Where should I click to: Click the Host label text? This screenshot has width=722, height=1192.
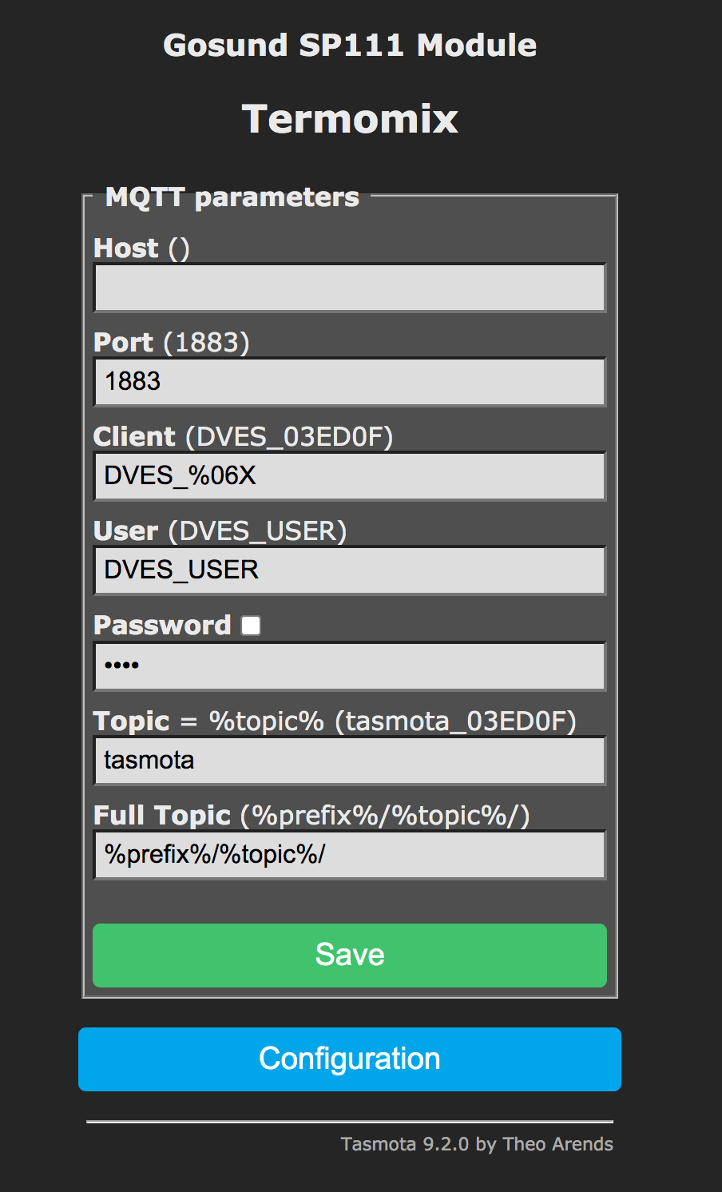coord(141,248)
